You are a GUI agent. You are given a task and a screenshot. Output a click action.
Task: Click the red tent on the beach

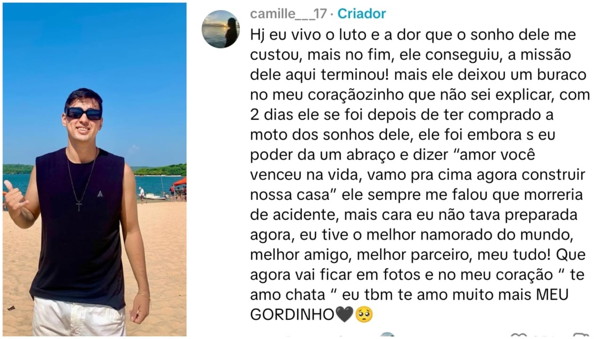tap(180, 182)
